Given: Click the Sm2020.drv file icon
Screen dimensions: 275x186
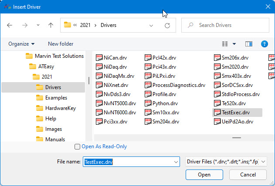Looking at the screenshot, I should 217,67.
